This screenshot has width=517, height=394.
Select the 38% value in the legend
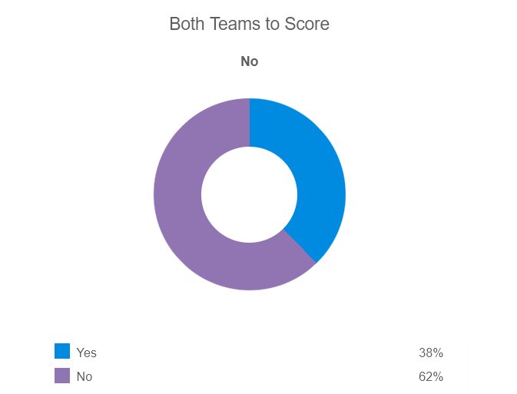click(431, 353)
